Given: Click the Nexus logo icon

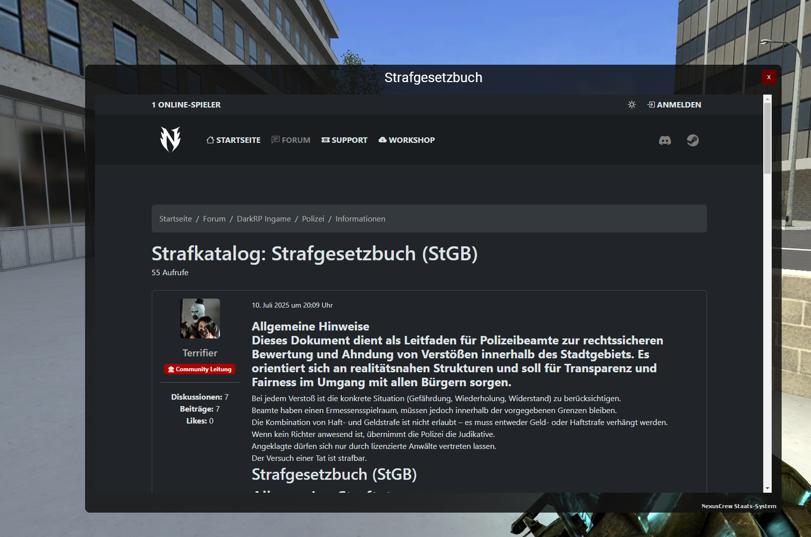Looking at the screenshot, I should point(170,140).
